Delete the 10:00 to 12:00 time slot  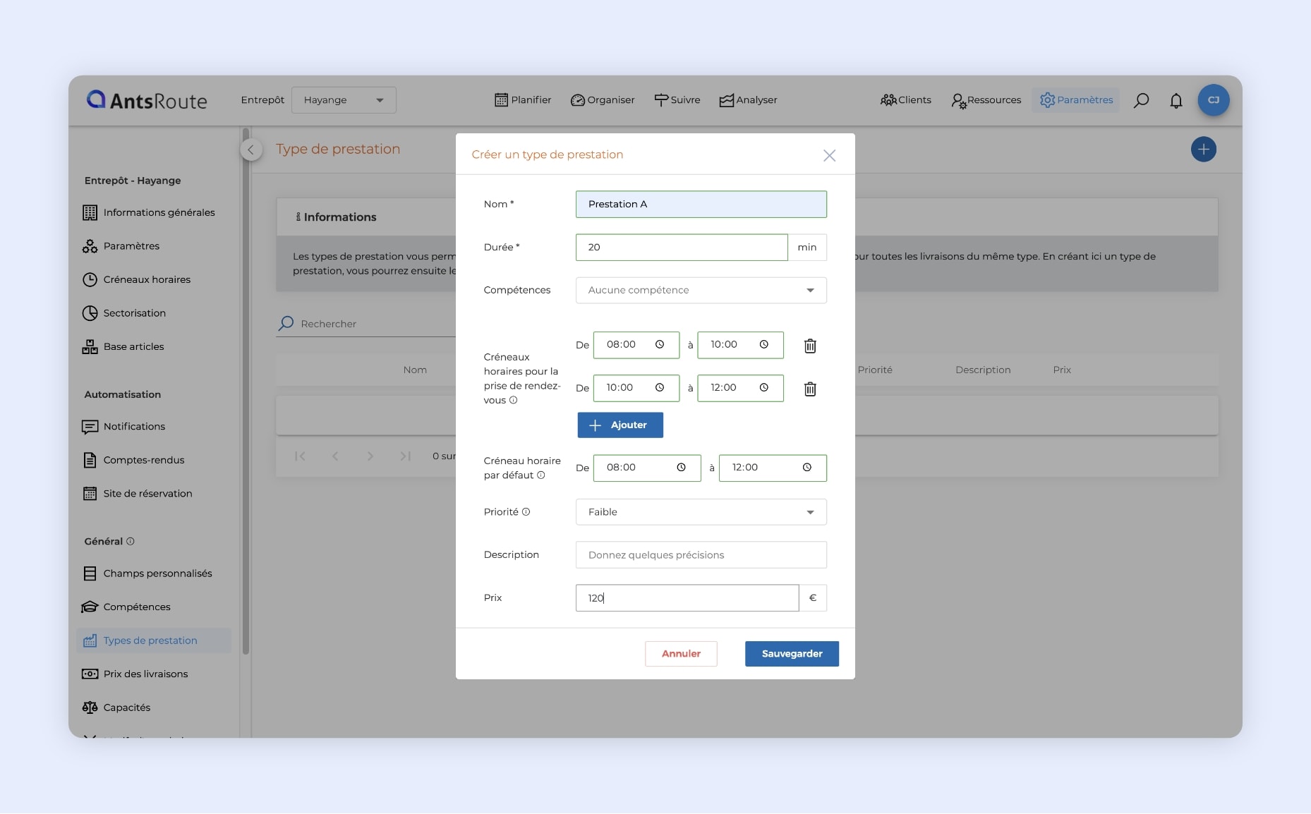[810, 389]
